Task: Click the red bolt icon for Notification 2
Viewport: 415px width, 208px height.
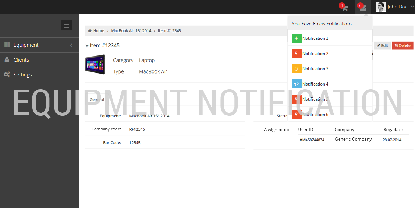Action: point(296,54)
